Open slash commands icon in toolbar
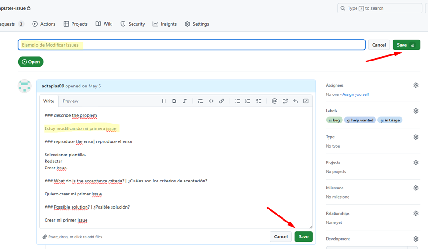Screen dimensions: 428x249 coord(306,101)
